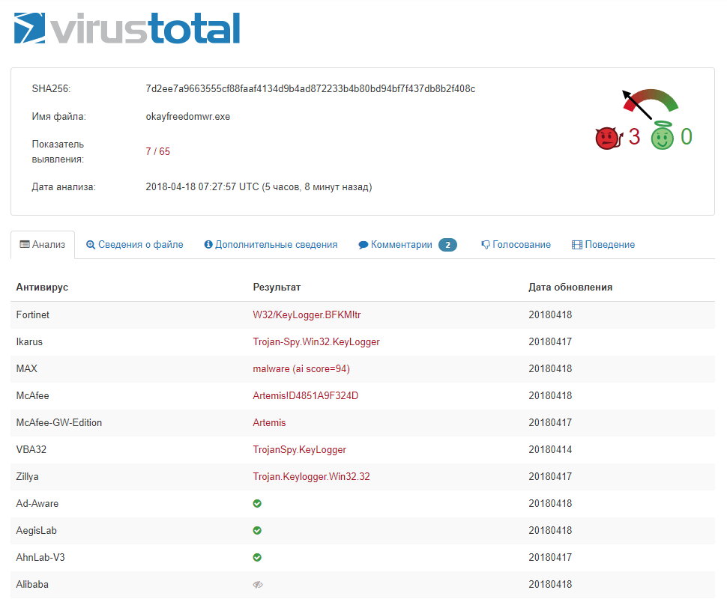
Task: Click the harmless votes count 0
Action: (x=687, y=137)
